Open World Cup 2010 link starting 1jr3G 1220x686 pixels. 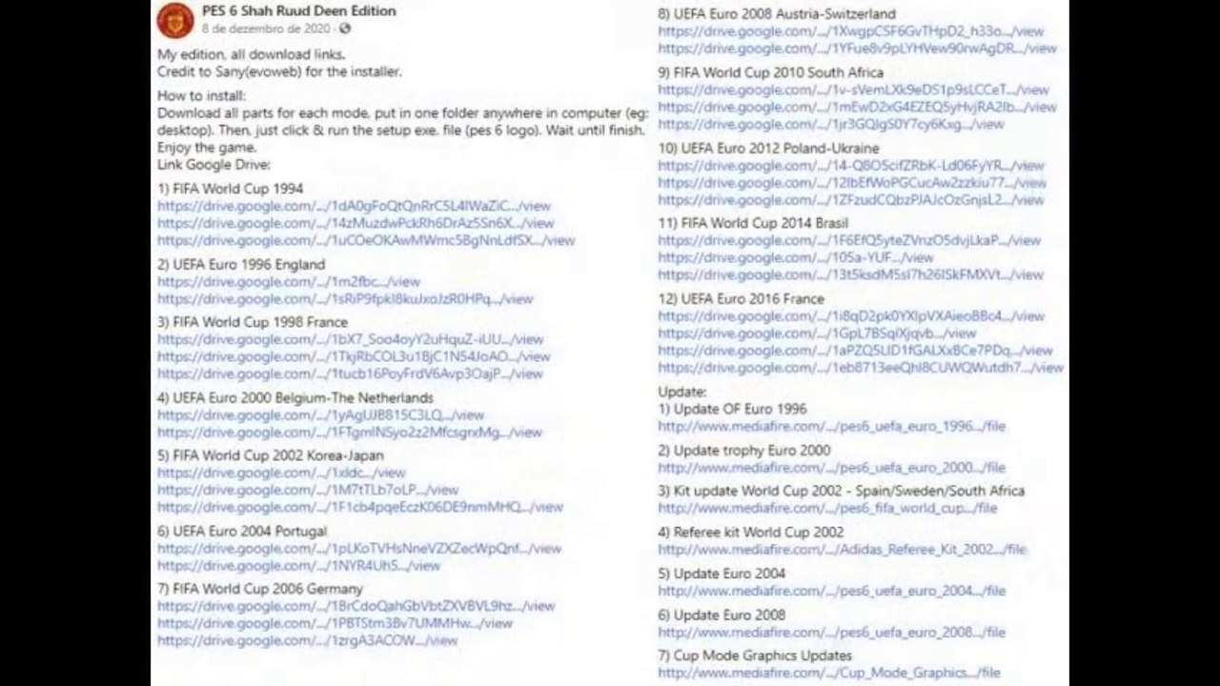pyautogui.click(x=831, y=124)
